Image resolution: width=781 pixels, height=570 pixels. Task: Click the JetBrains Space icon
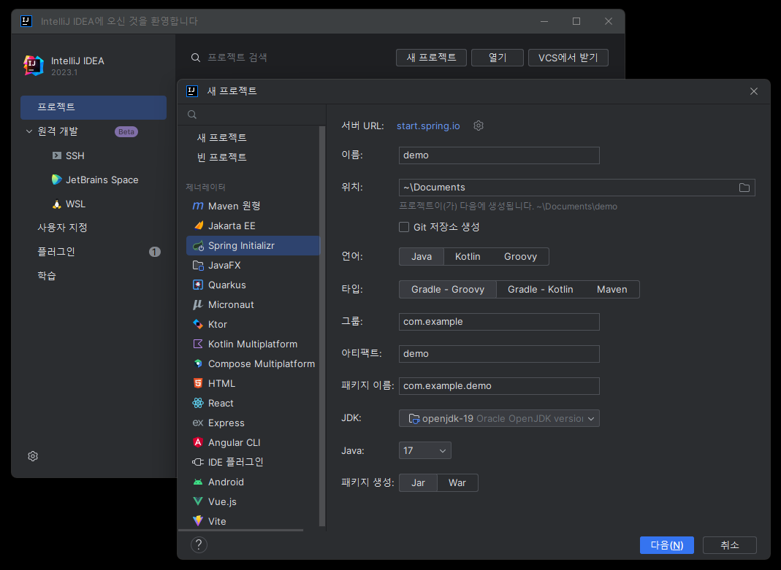coord(57,180)
